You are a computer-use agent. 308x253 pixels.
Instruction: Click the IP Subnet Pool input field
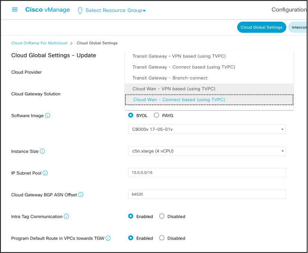click(x=207, y=173)
